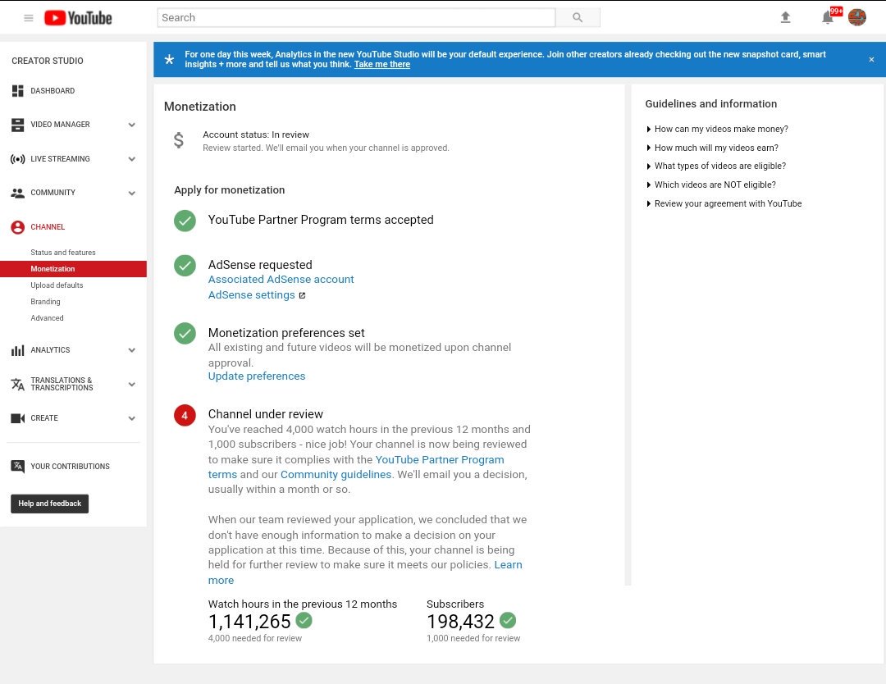Image resolution: width=886 pixels, height=684 pixels.
Task: Click the 1,141,265 watch hours value
Action: 249,622
